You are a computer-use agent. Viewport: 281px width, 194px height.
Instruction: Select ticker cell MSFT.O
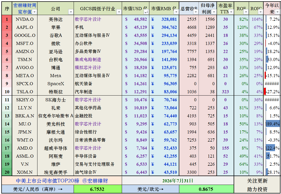(x=25, y=43)
